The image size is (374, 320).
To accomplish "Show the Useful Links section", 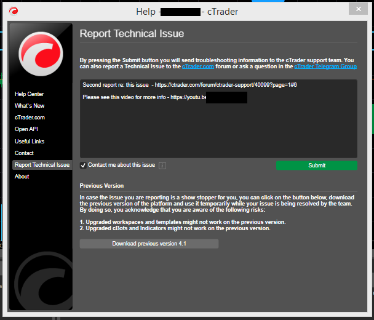I will (x=30, y=142).
